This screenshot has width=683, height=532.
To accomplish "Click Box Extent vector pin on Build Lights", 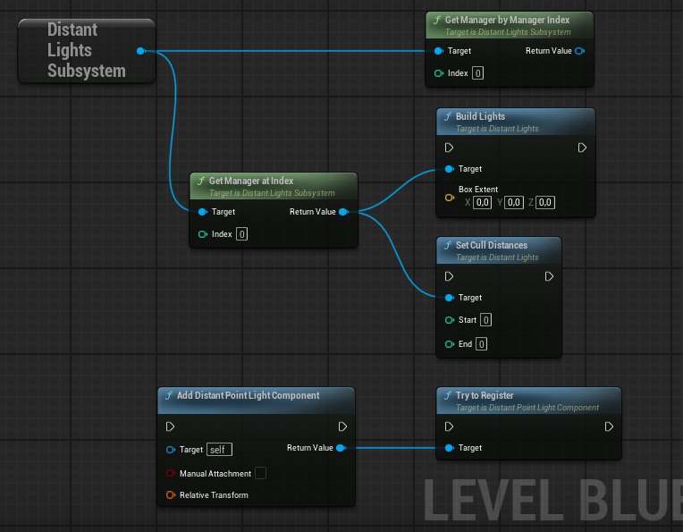I will tap(450, 198).
